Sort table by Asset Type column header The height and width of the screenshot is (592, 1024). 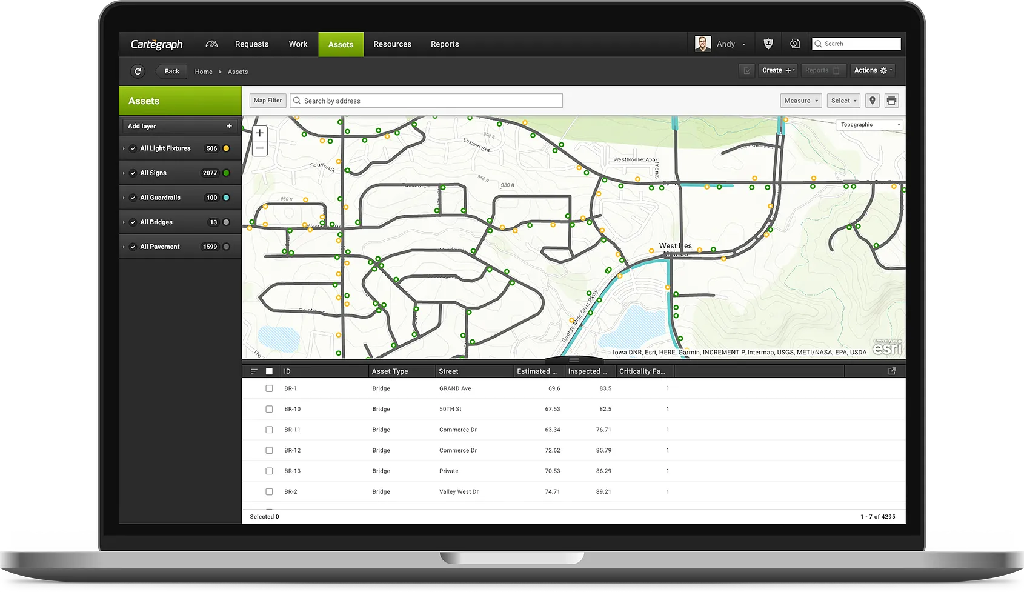coord(402,371)
